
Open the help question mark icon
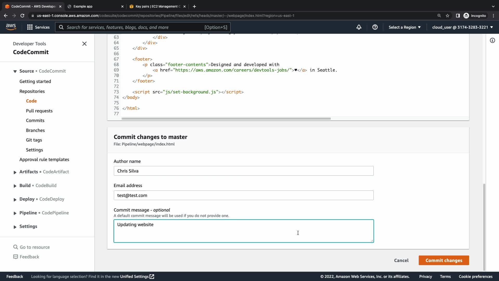click(375, 27)
